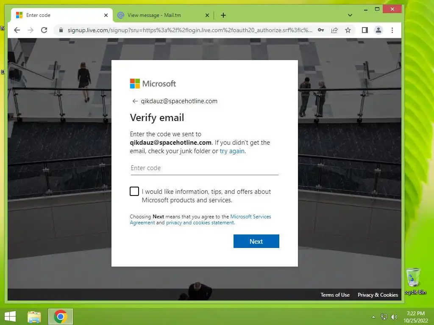Open Chrome three-dot menu

392,30
